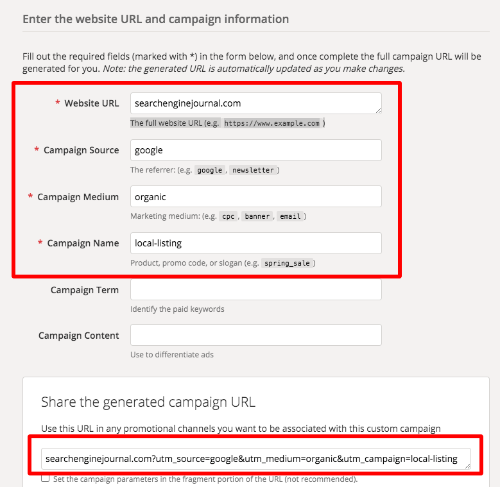This screenshot has width=500, height=487.
Task: Select the Campaign Medium text box
Action: pyautogui.click(x=255, y=196)
